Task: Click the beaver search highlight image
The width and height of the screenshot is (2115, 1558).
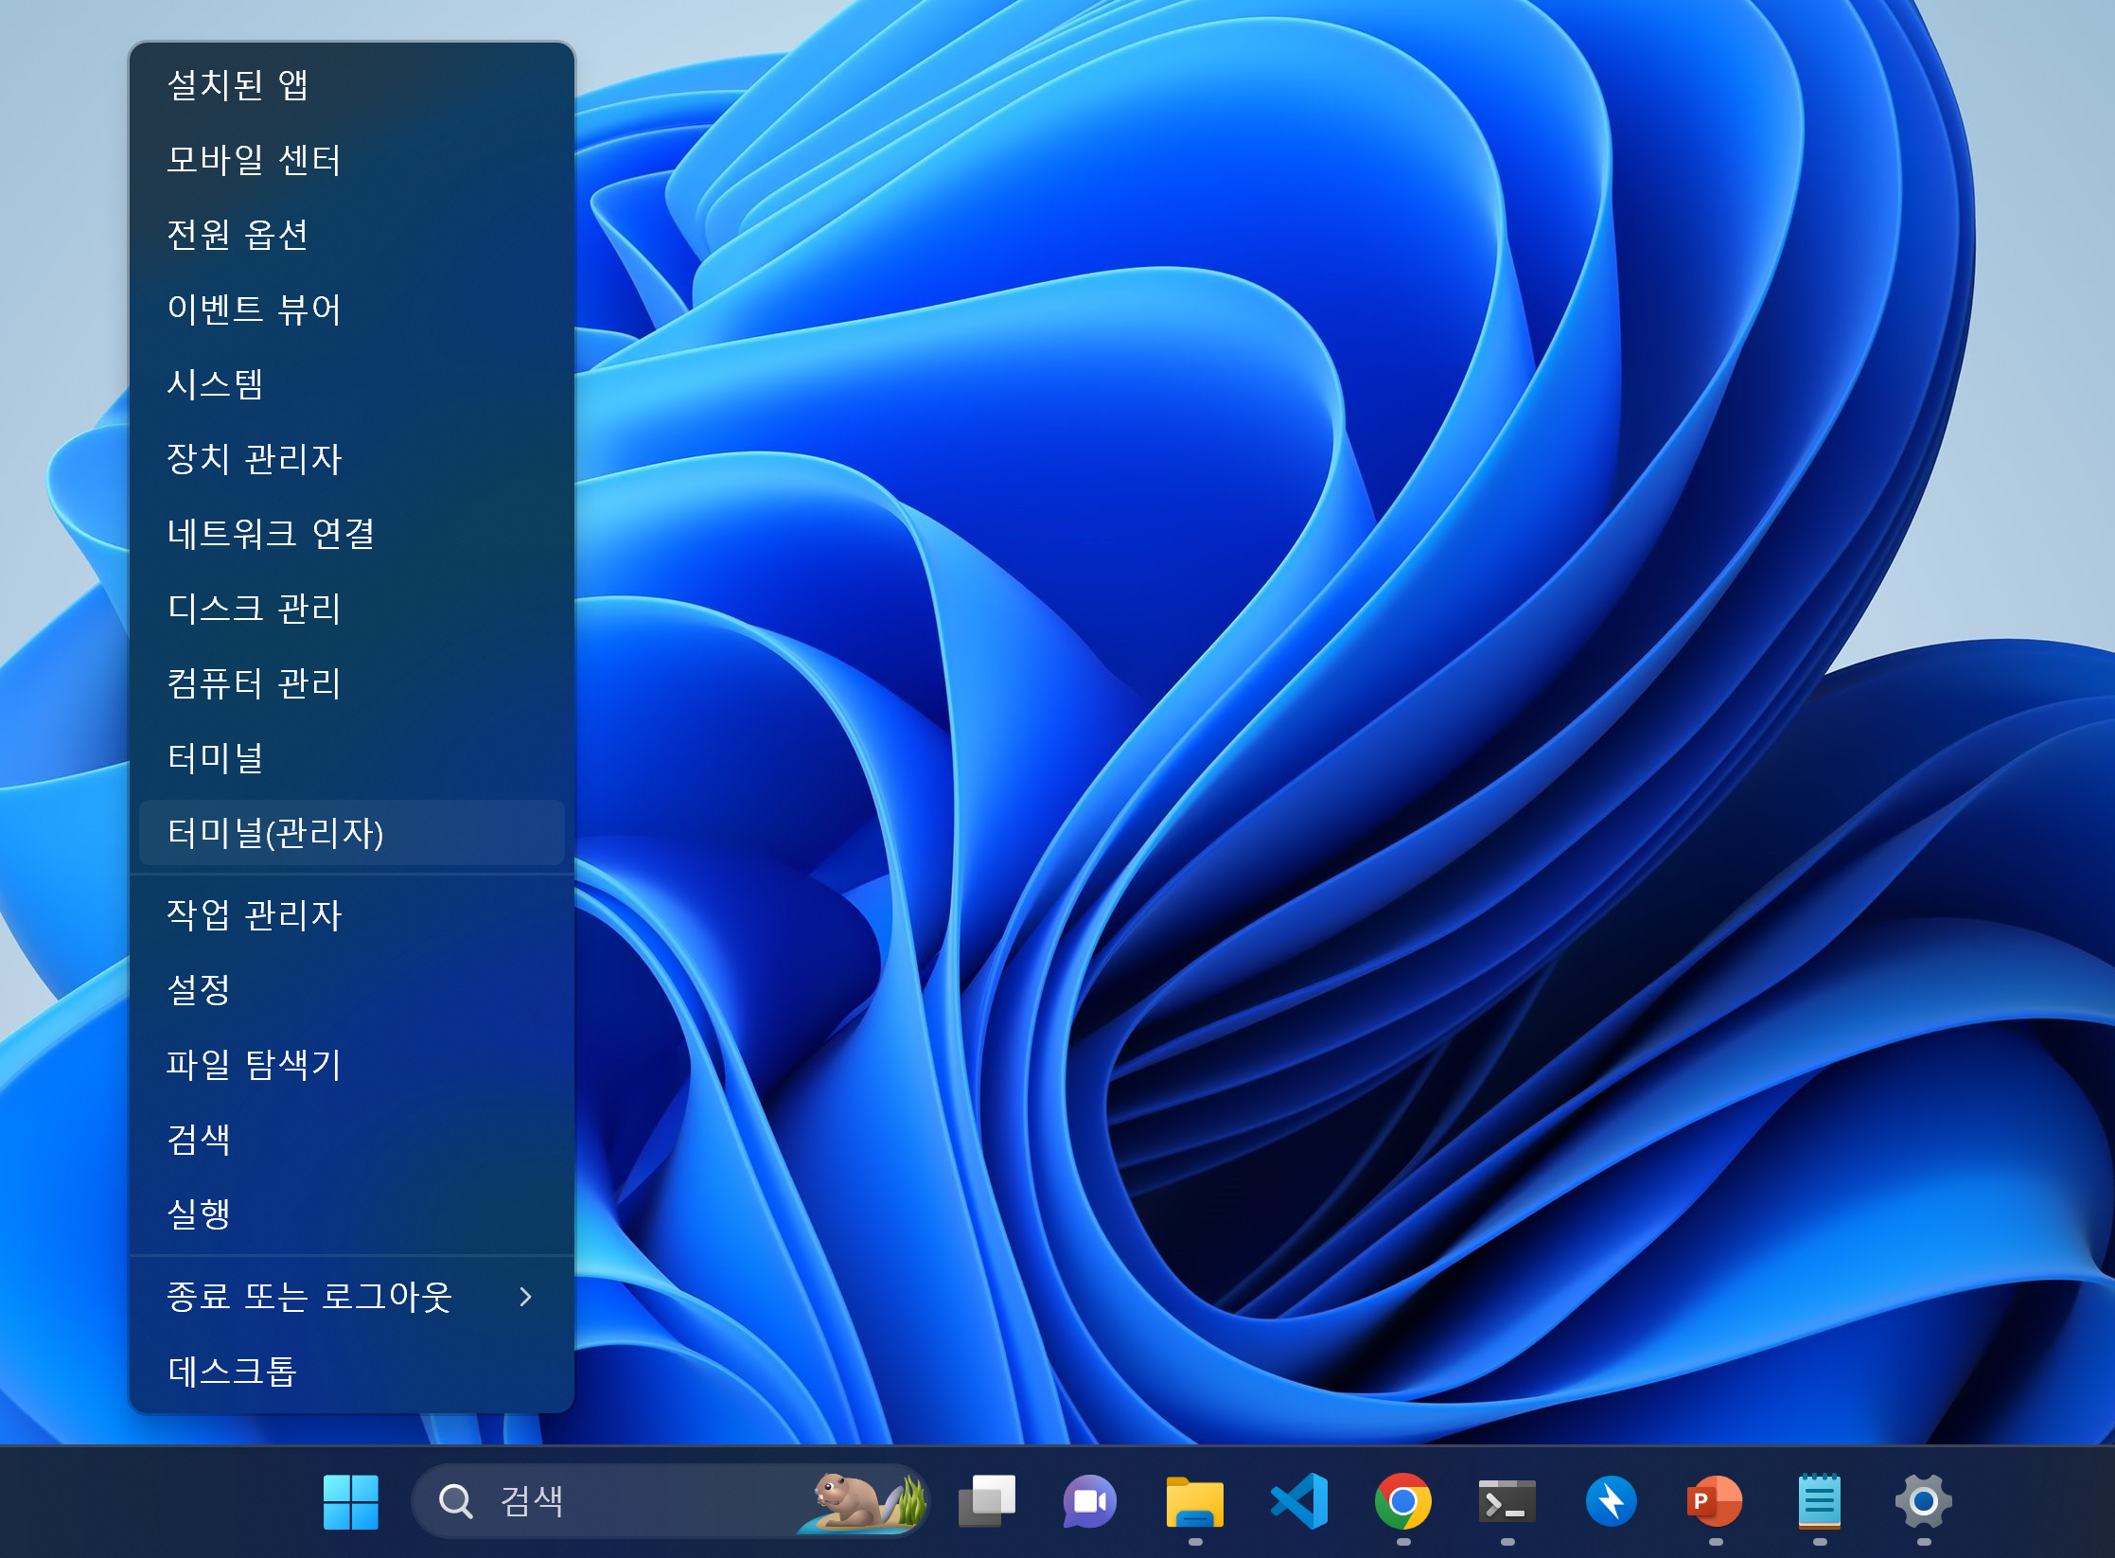Action: 861,1501
